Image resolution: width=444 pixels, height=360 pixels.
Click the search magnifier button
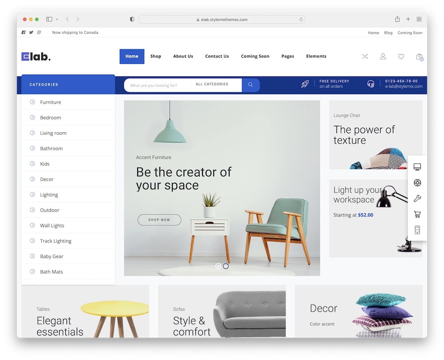(250, 85)
